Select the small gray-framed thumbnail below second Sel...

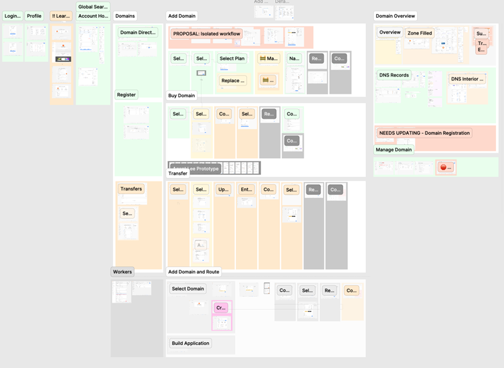point(201,73)
